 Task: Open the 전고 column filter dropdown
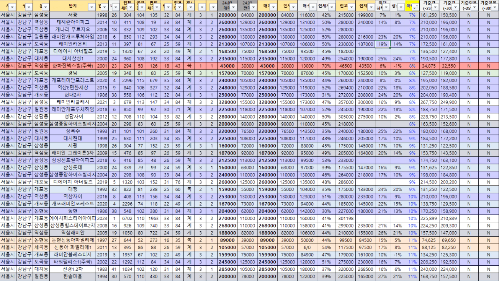351,7
